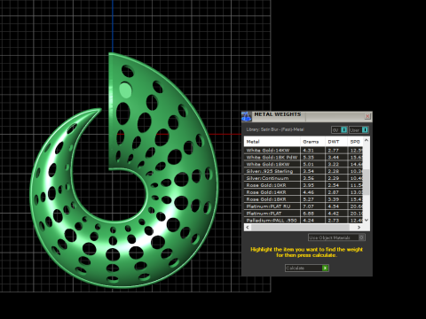
Task: Select the Palladium:PALL .950 row
Action: pyautogui.click(x=304, y=220)
